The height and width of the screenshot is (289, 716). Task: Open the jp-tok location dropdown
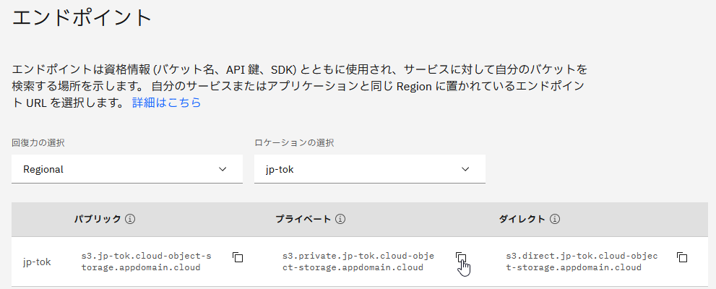click(370, 169)
